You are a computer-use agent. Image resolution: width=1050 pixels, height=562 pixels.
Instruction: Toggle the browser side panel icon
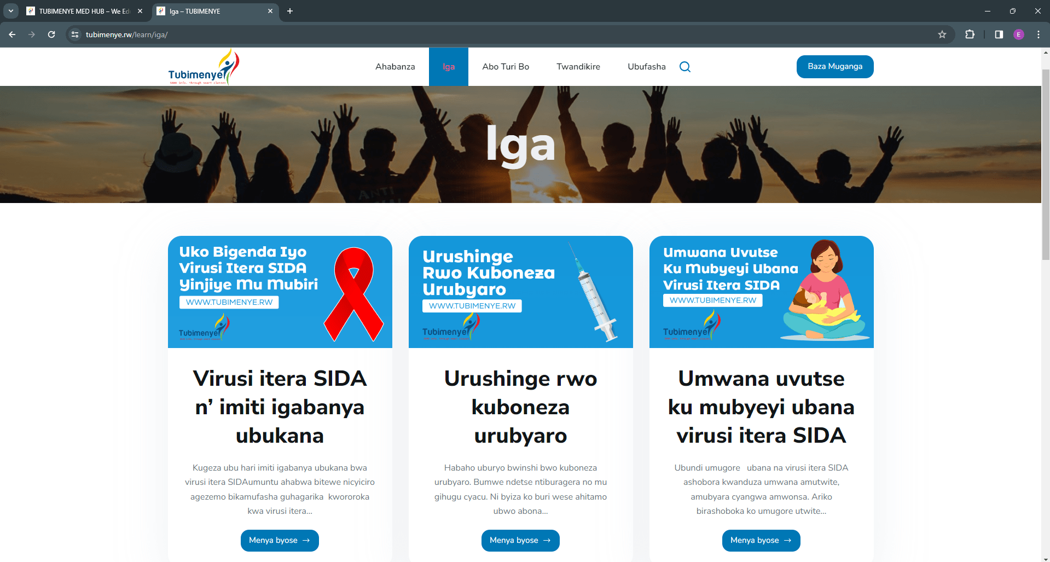click(999, 34)
